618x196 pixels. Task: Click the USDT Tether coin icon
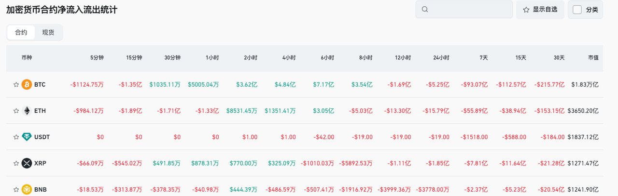point(27,137)
